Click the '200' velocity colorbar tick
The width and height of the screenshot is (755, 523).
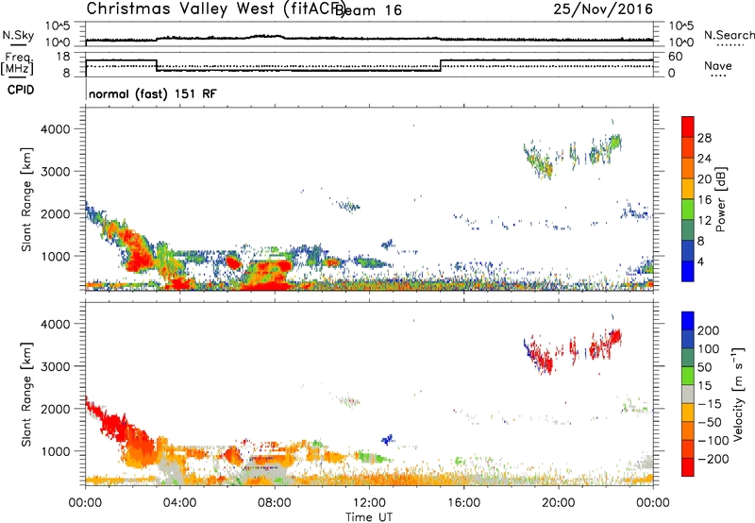[x=709, y=330]
